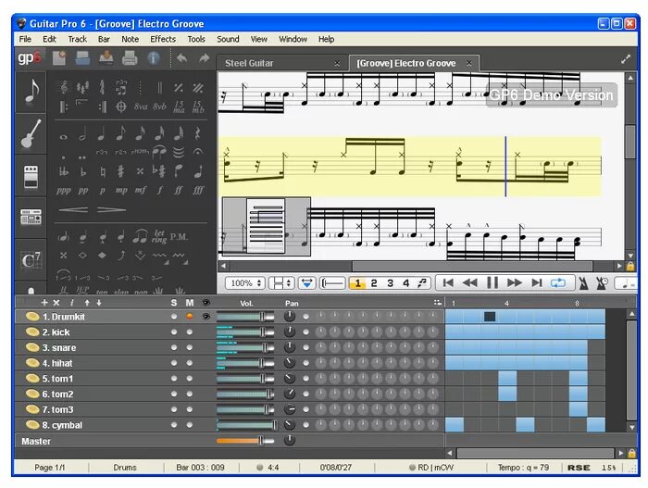Click the save file toolbar icon
Viewport: 648px width, 488px height.
tap(106, 58)
